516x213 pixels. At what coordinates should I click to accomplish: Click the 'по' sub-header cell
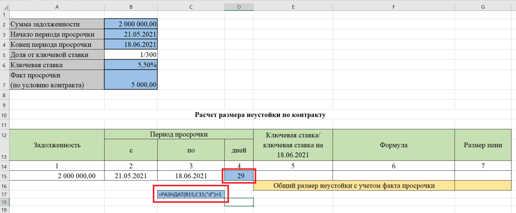[191, 150]
